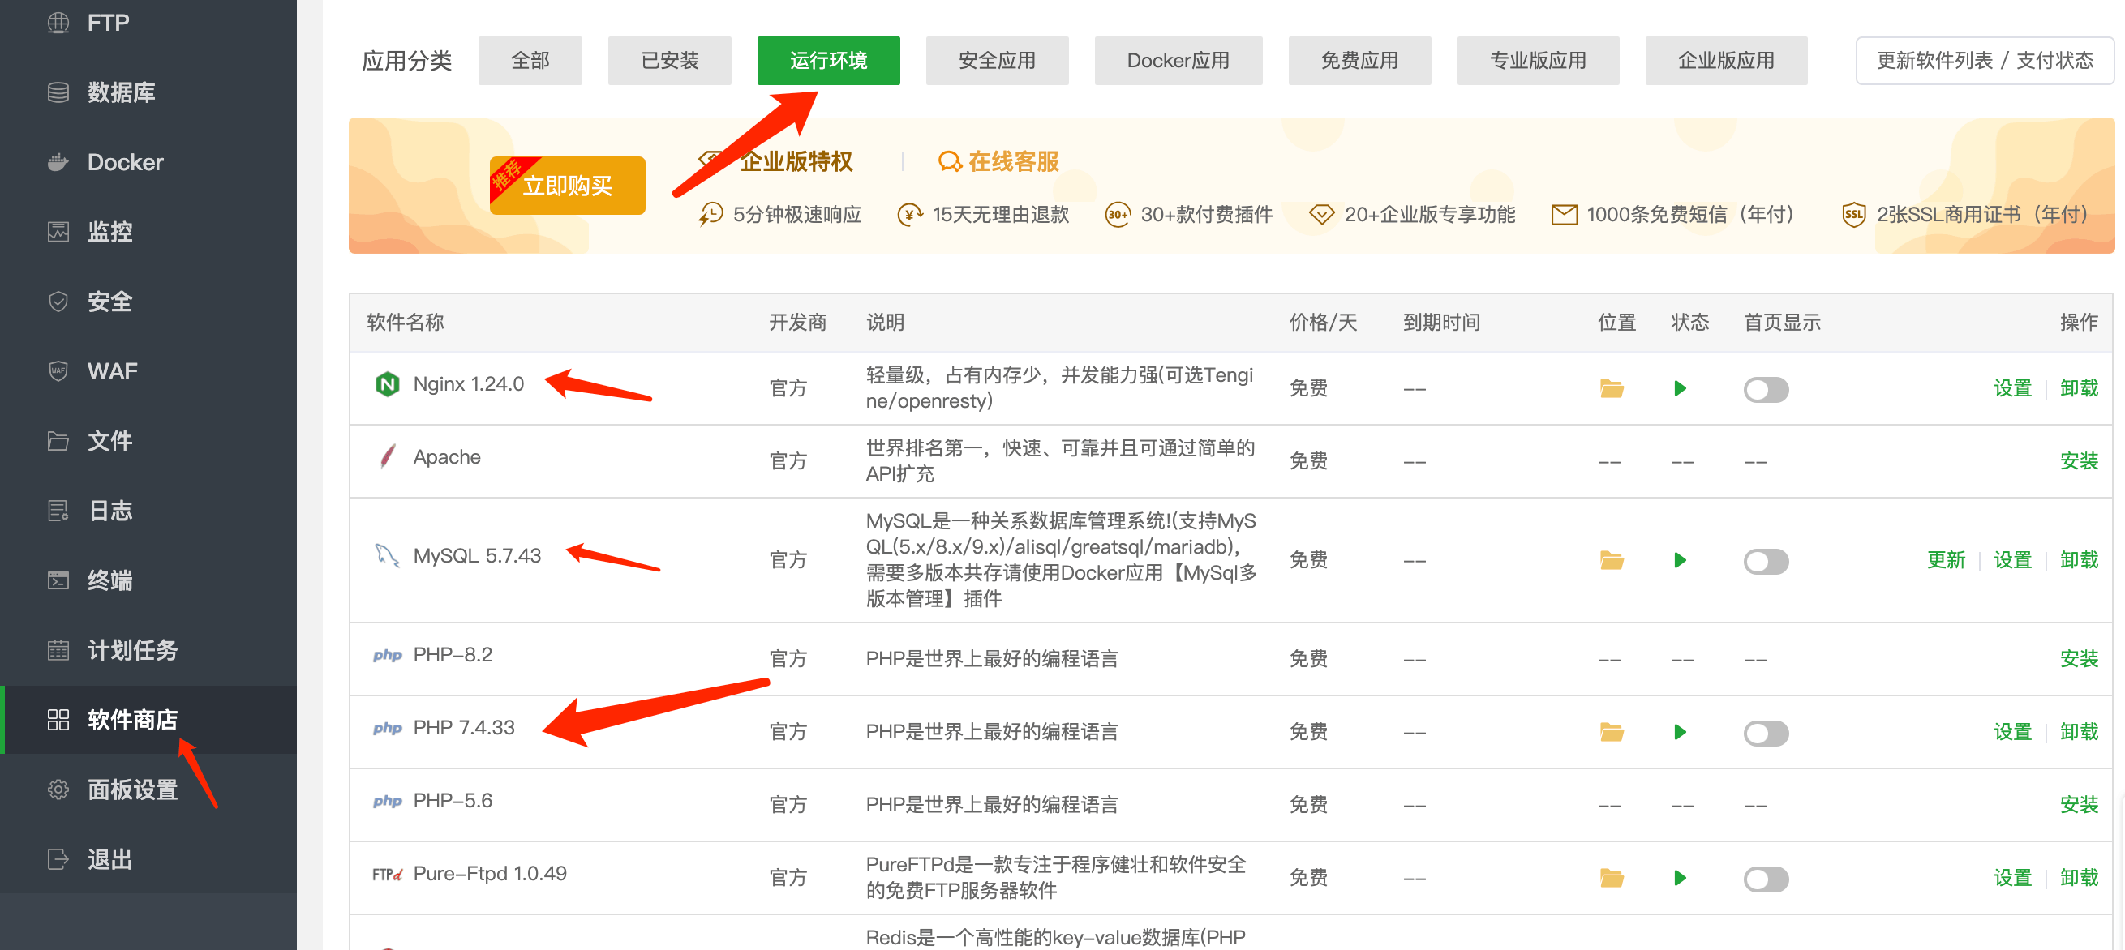
Task: Select the 已安装 category tab
Action: point(669,60)
